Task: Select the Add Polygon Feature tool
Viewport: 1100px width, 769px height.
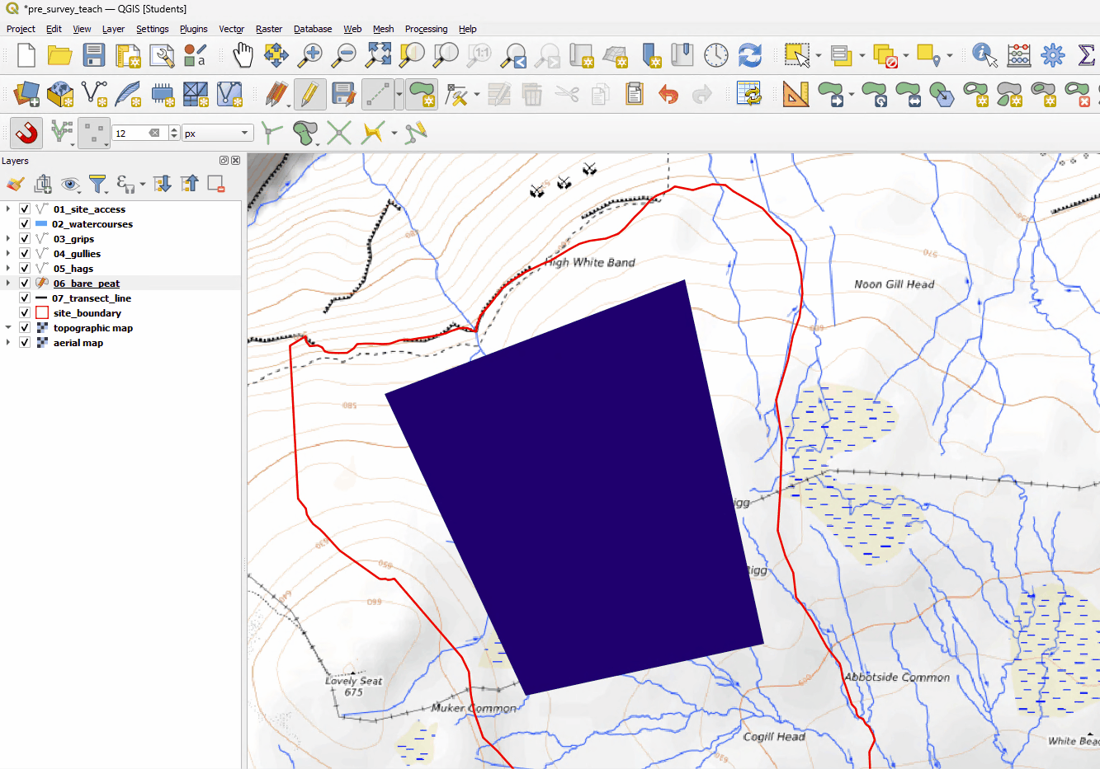Action: coord(422,94)
